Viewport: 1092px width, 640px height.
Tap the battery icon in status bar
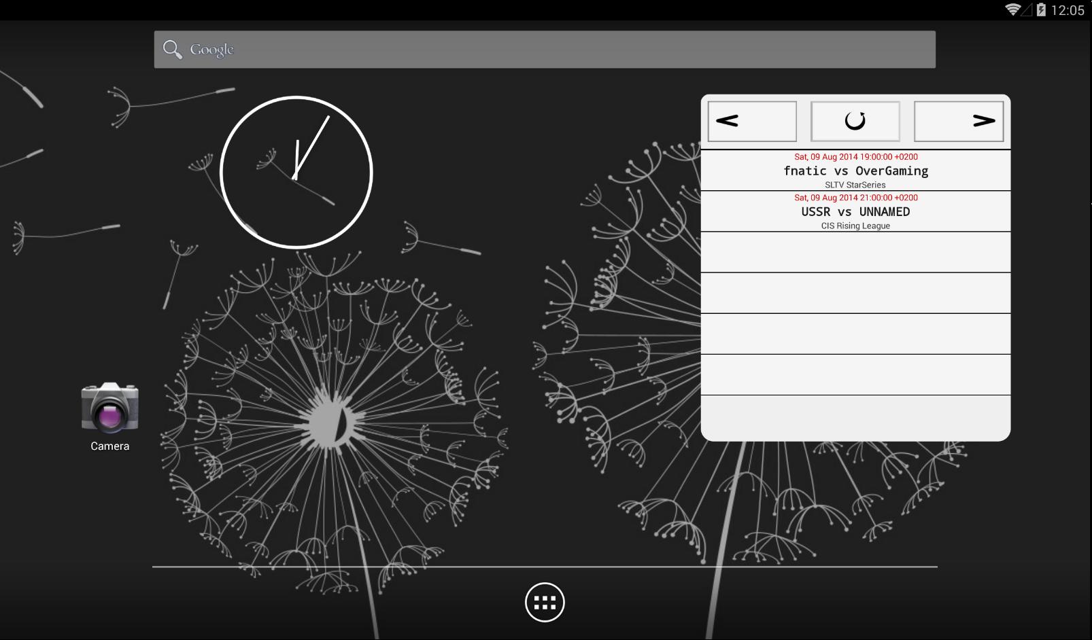coord(1041,10)
